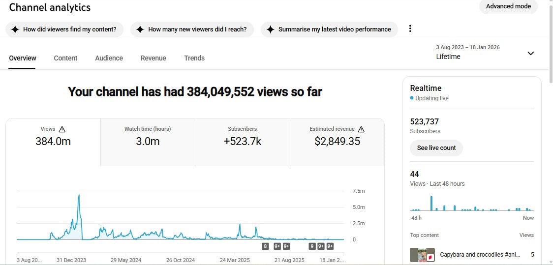Click sparkle icon beside "How did viewers find my content?"
Screen dimensions: 553x265
pyautogui.click(x=15, y=29)
